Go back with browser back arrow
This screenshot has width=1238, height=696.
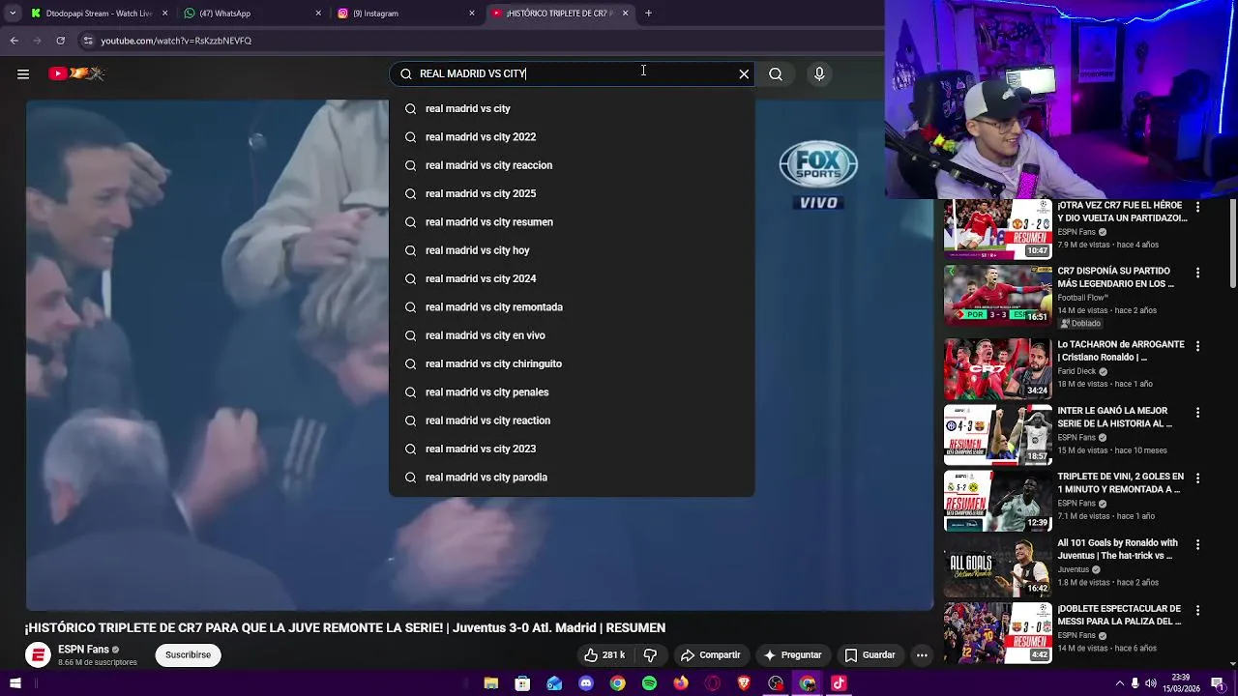(x=14, y=41)
